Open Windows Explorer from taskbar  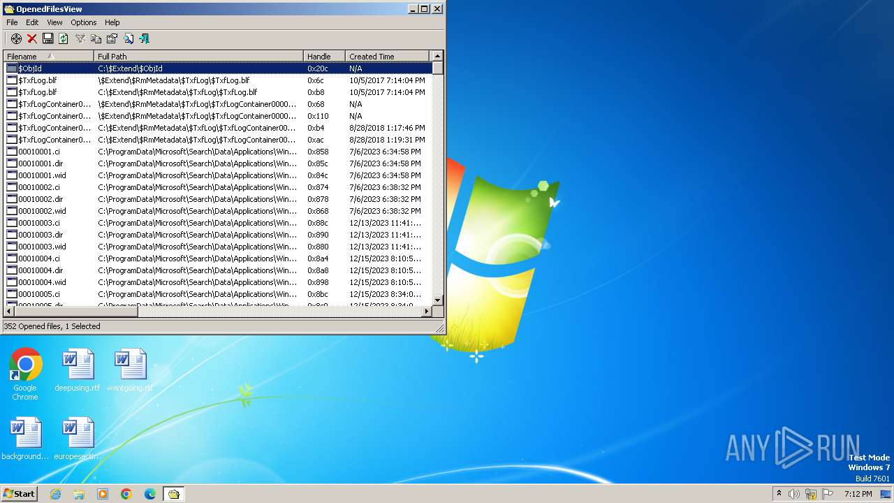click(79, 494)
